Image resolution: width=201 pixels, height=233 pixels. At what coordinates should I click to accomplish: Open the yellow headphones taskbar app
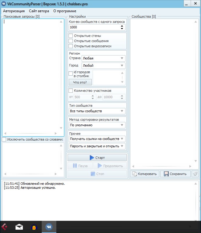tap(34, 227)
